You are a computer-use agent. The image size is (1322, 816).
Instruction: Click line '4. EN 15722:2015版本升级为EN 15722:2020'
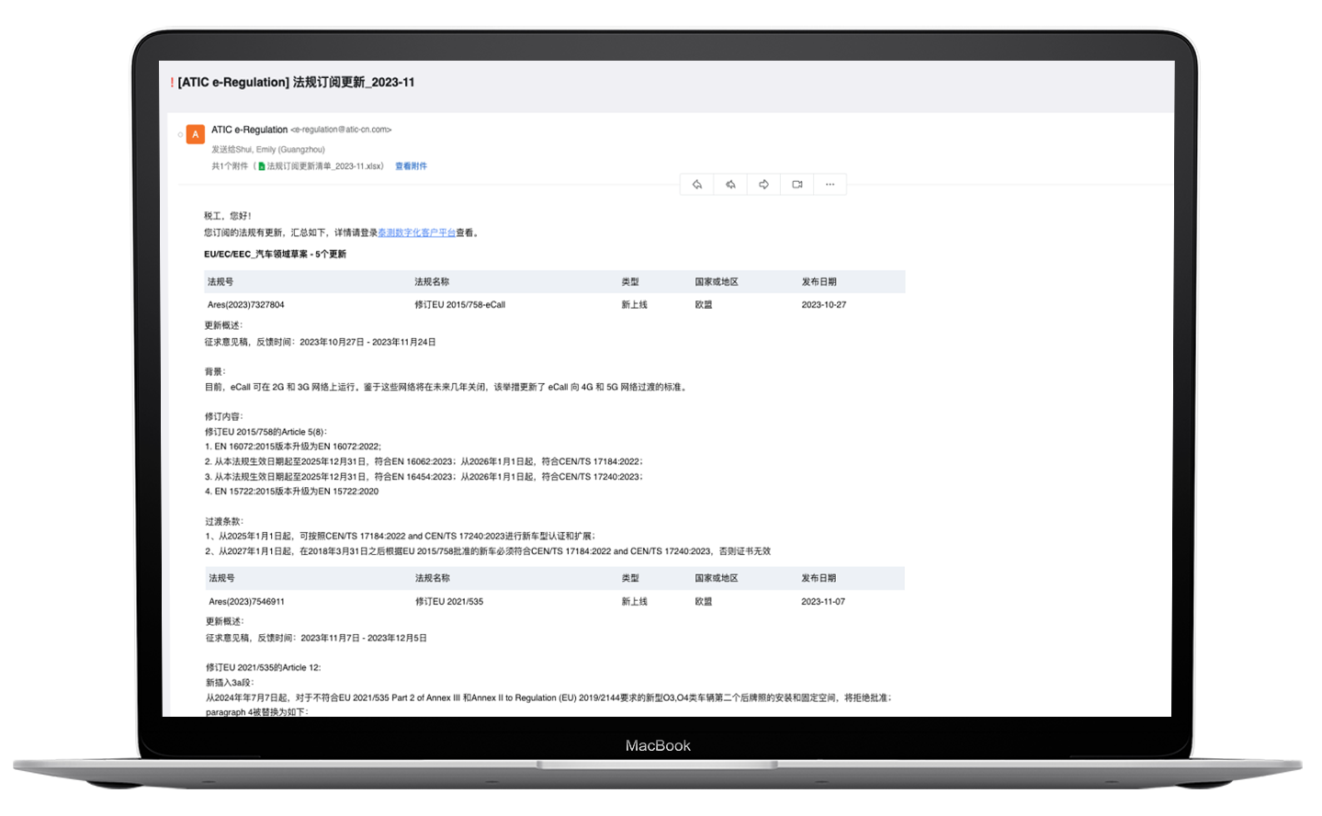(x=291, y=491)
